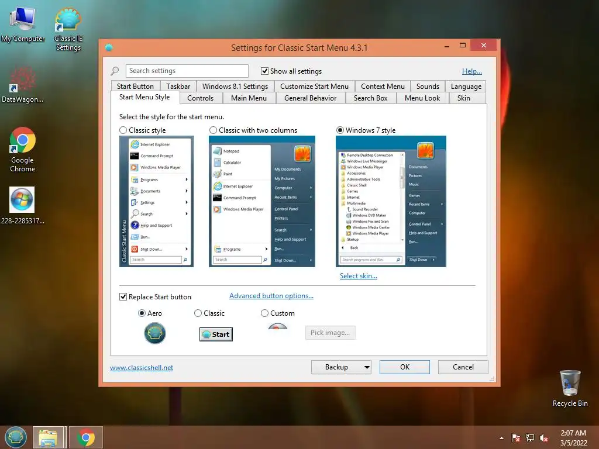Open Advanced button options... link
The height and width of the screenshot is (449, 599).
click(x=271, y=296)
